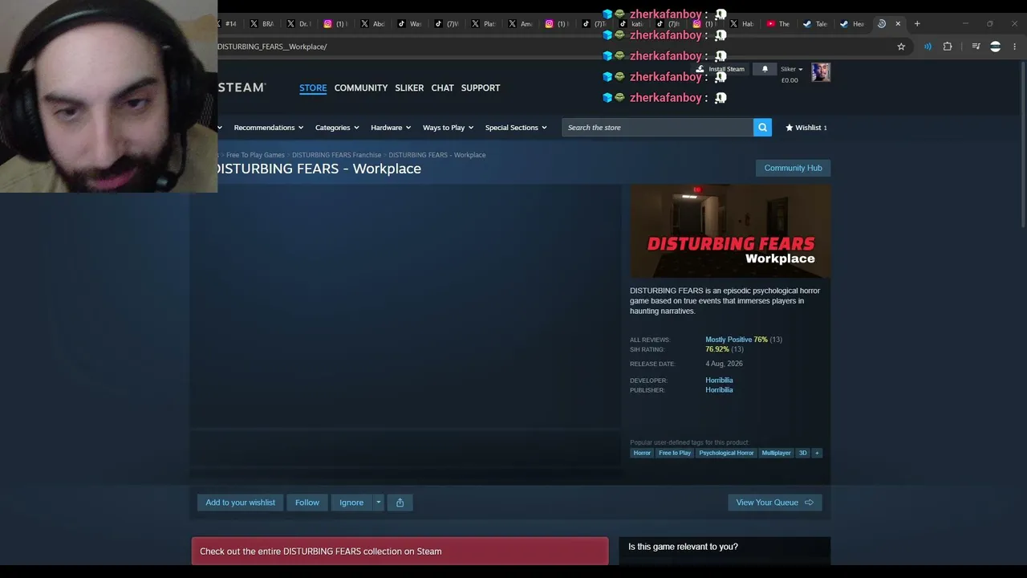Switch to the YouTube browser tab
The height and width of the screenshot is (578, 1027).
tap(778, 24)
